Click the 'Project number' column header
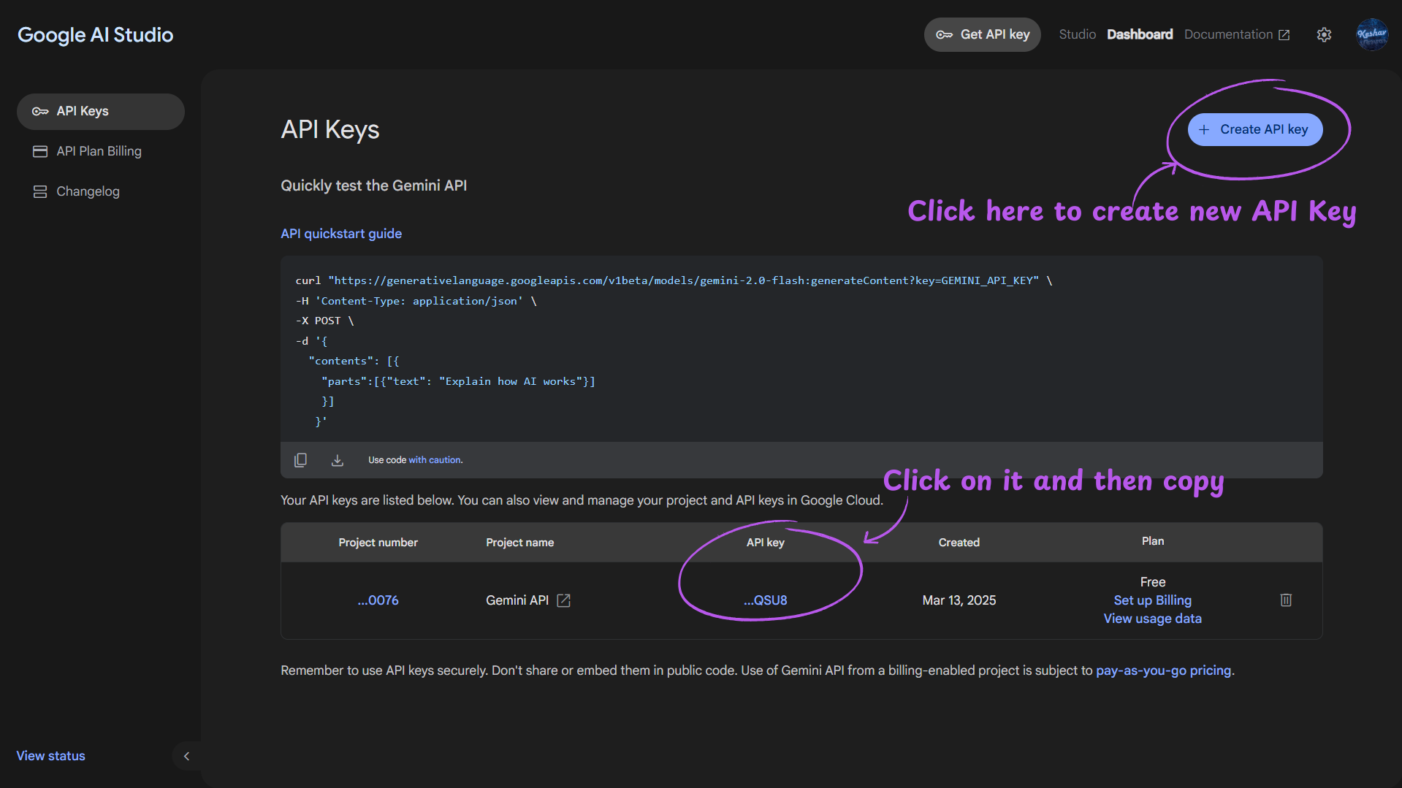The height and width of the screenshot is (788, 1402). pos(378,543)
